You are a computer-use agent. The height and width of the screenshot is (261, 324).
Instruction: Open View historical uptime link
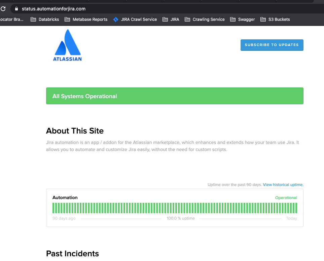point(283,185)
